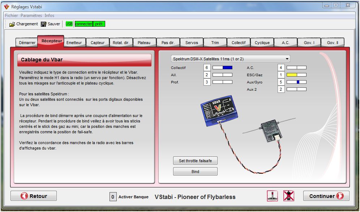The width and height of the screenshot is (360, 212).
Task: Click the crossed-out motor icon
Action: (x=288, y=196)
